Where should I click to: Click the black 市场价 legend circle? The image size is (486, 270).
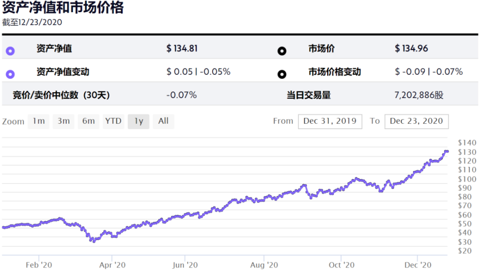282,51
